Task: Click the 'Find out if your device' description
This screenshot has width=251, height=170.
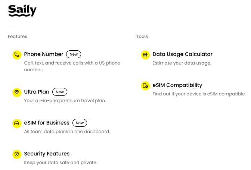Action: (x=199, y=94)
